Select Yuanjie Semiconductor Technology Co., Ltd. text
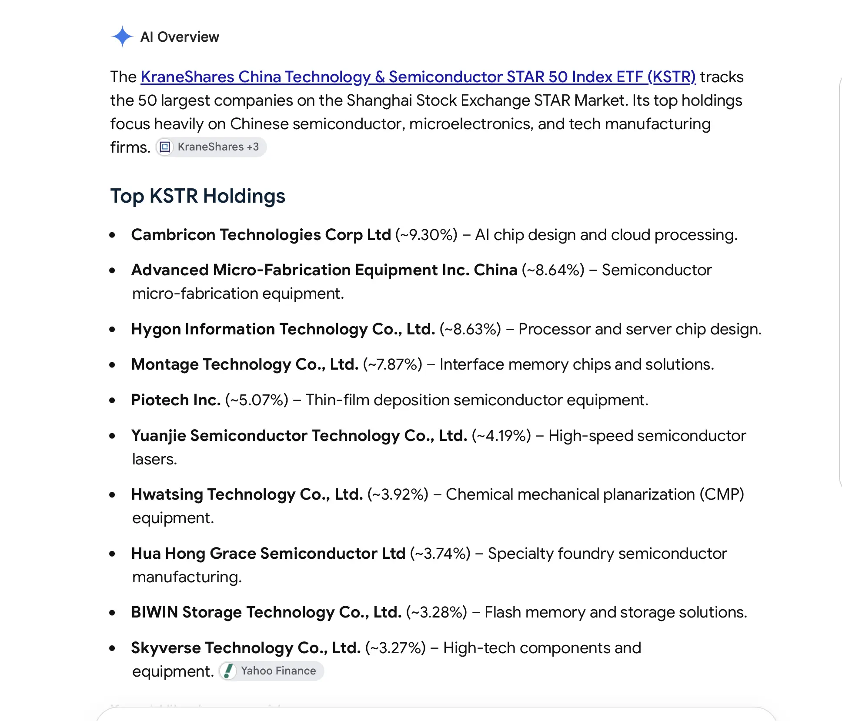842x721 pixels. click(299, 436)
